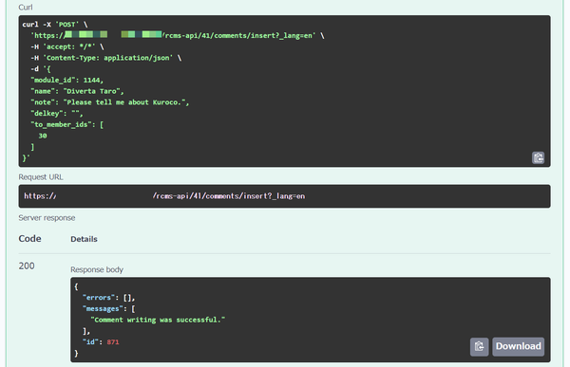Viewport: 570px width, 367px height.
Task: Click the "name": "Diverta Taro" line
Action: [78, 91]
